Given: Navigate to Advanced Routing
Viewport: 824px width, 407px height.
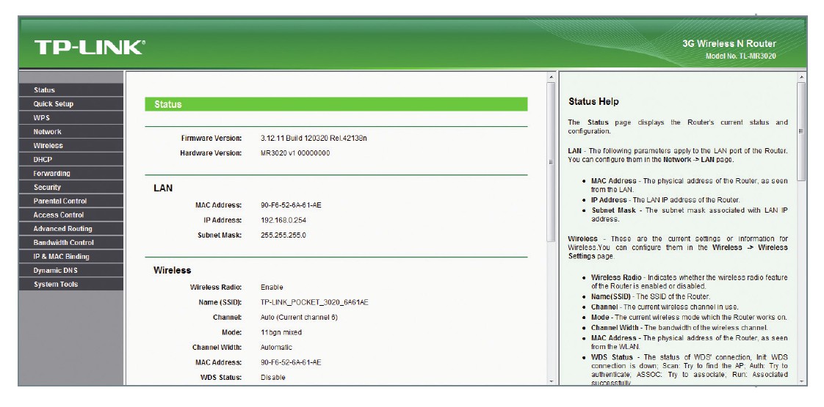Looking at the screenshot, I should (63, 229).
